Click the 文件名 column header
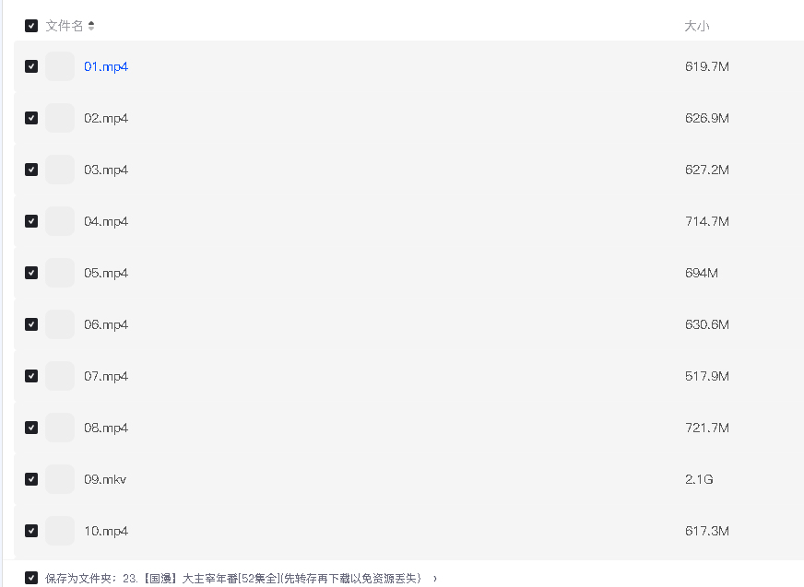804x587 pixels. point(65,26)
